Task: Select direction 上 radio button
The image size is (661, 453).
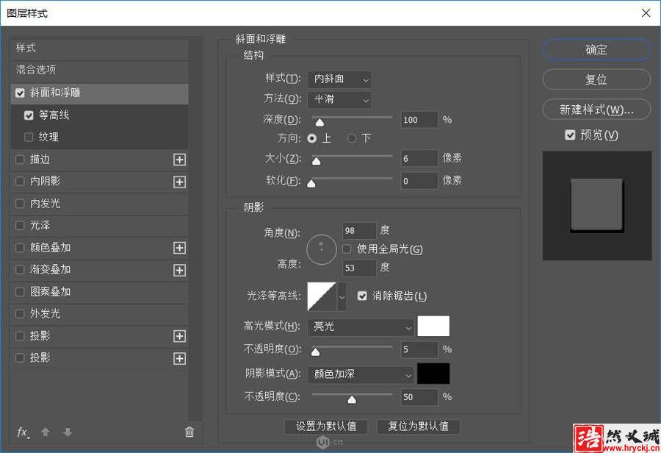Action: 312,138
